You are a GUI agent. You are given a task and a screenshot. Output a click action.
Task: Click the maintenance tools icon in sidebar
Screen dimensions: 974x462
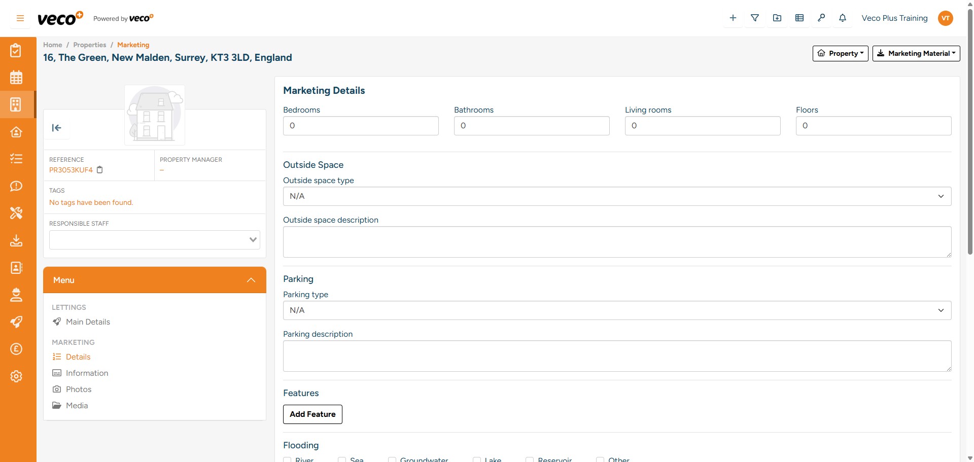(x=16, y=213)
